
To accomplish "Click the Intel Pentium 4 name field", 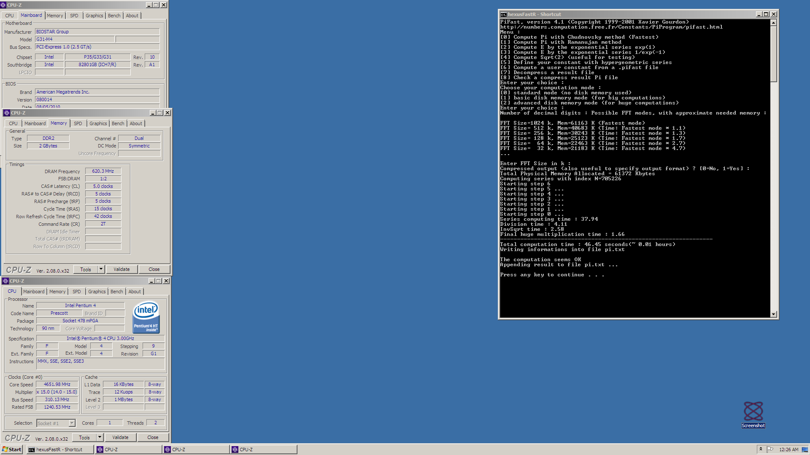I will point(80,305).
